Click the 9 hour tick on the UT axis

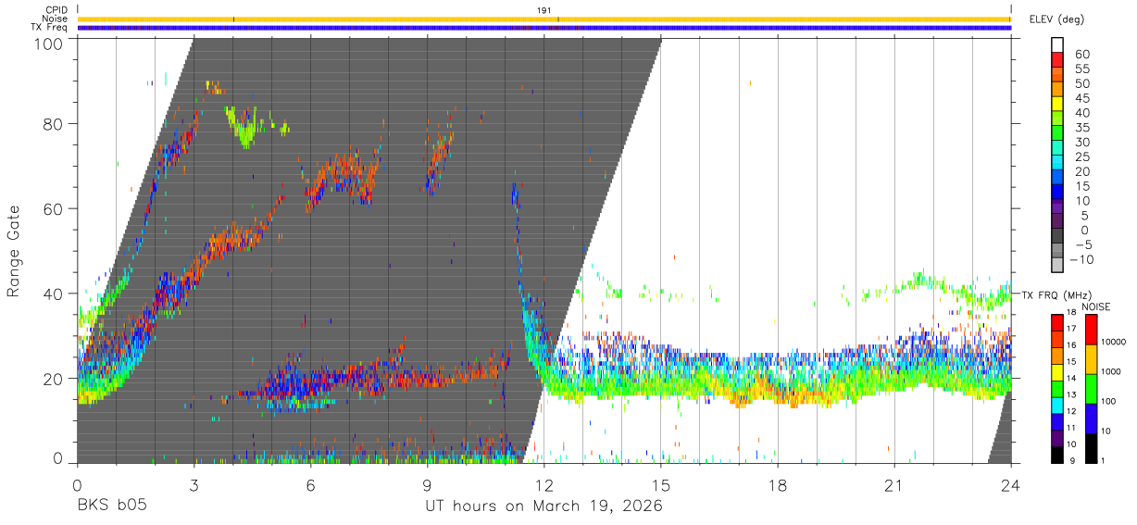click(428, 485)
